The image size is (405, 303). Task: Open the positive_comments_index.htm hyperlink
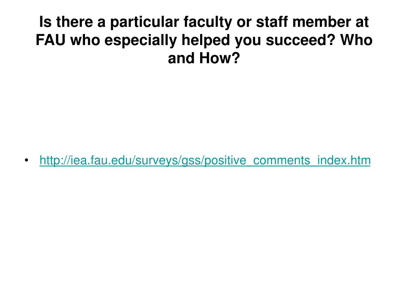coord(205,160)
